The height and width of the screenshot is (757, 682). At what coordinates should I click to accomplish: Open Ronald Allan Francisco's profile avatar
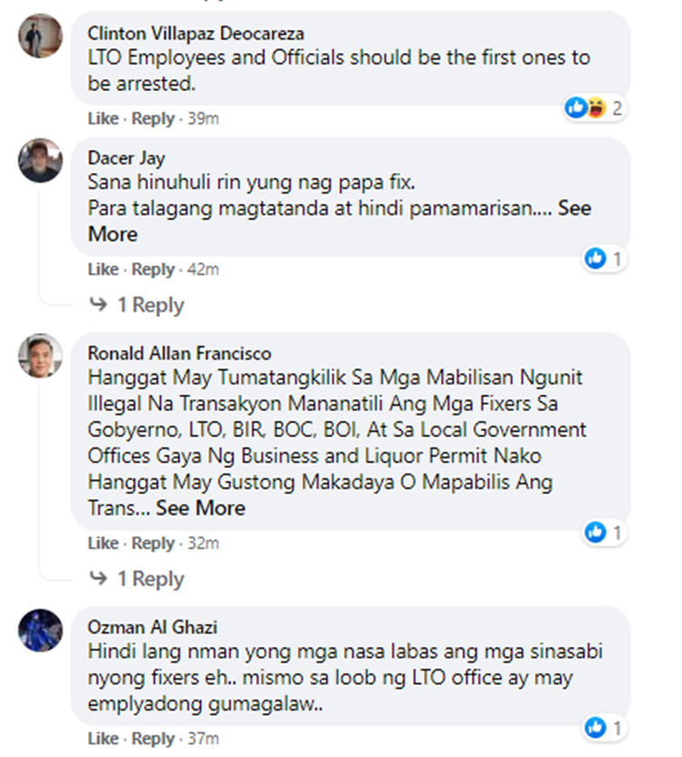(41, 355)
